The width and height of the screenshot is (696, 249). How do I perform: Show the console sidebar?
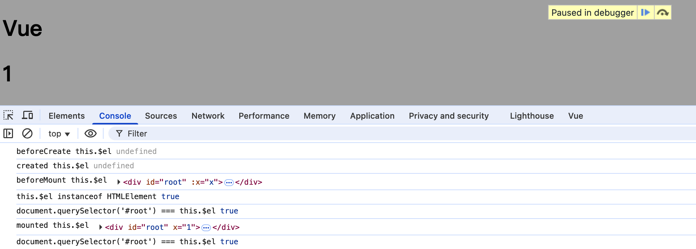pos(8,133)
